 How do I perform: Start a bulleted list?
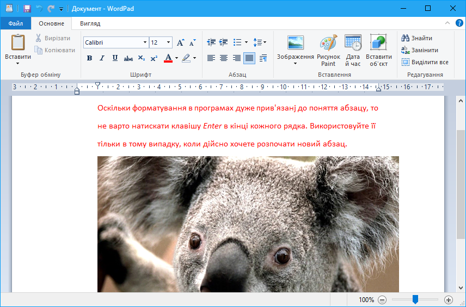237,42
